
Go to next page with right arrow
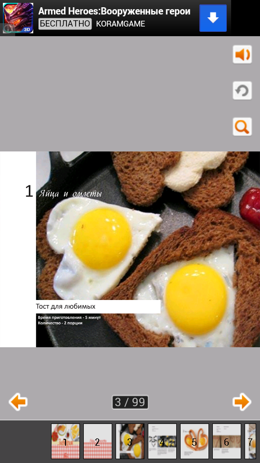[242, 402]
